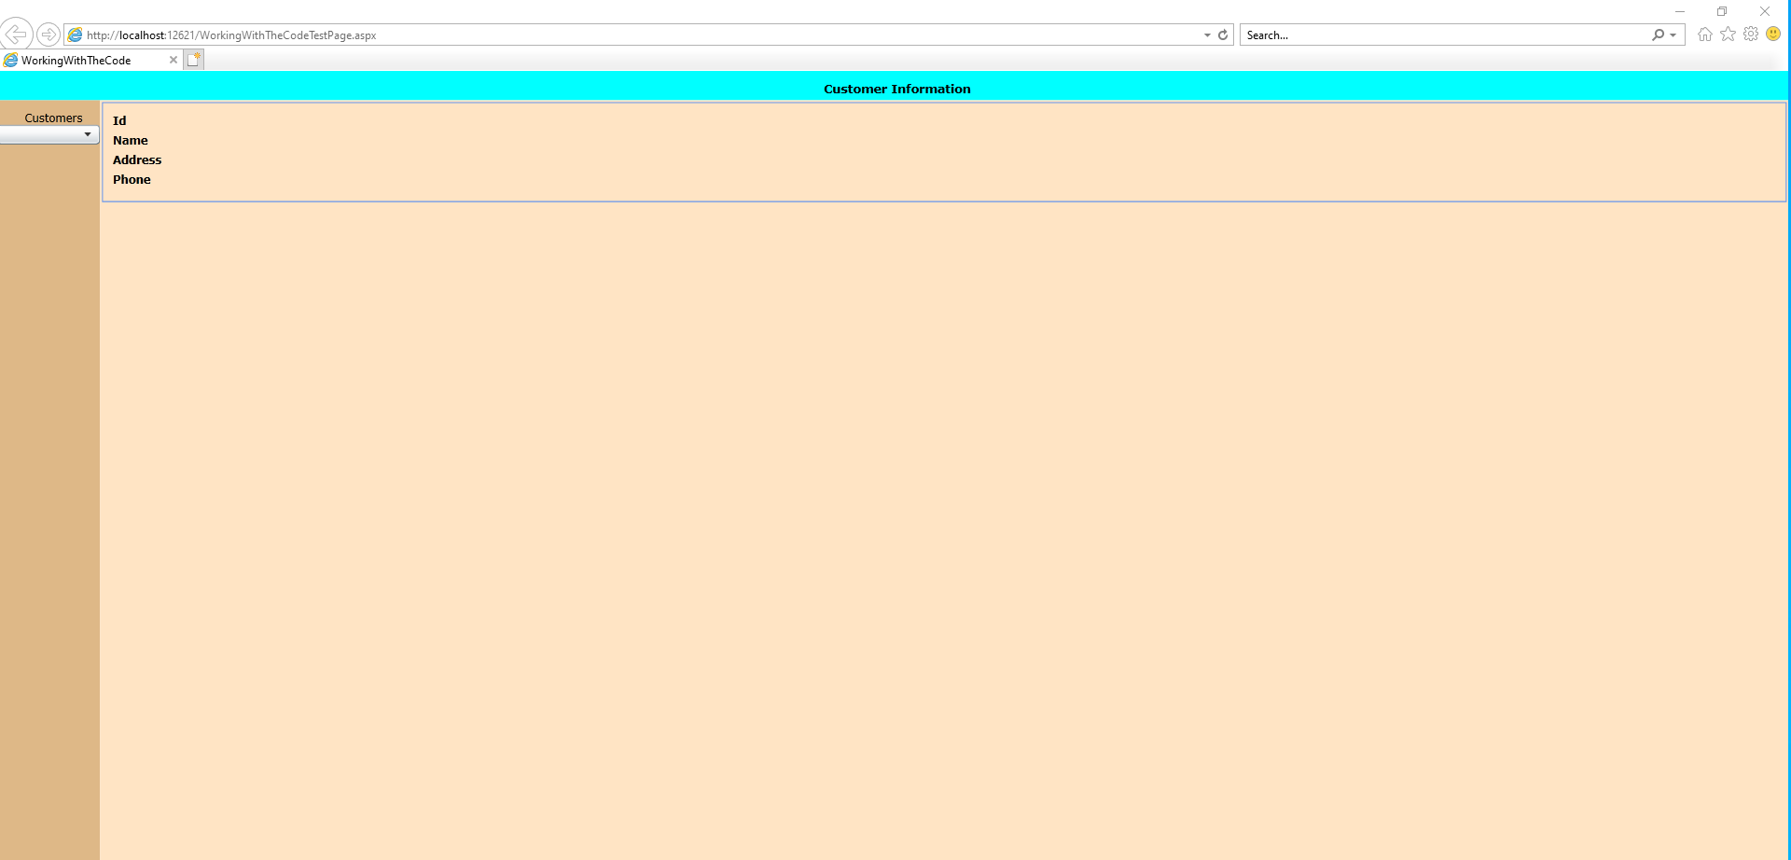Viewport: 1791px width, 860px height.
Task: Click the Address field label
Action: click(x=137, y=160)
